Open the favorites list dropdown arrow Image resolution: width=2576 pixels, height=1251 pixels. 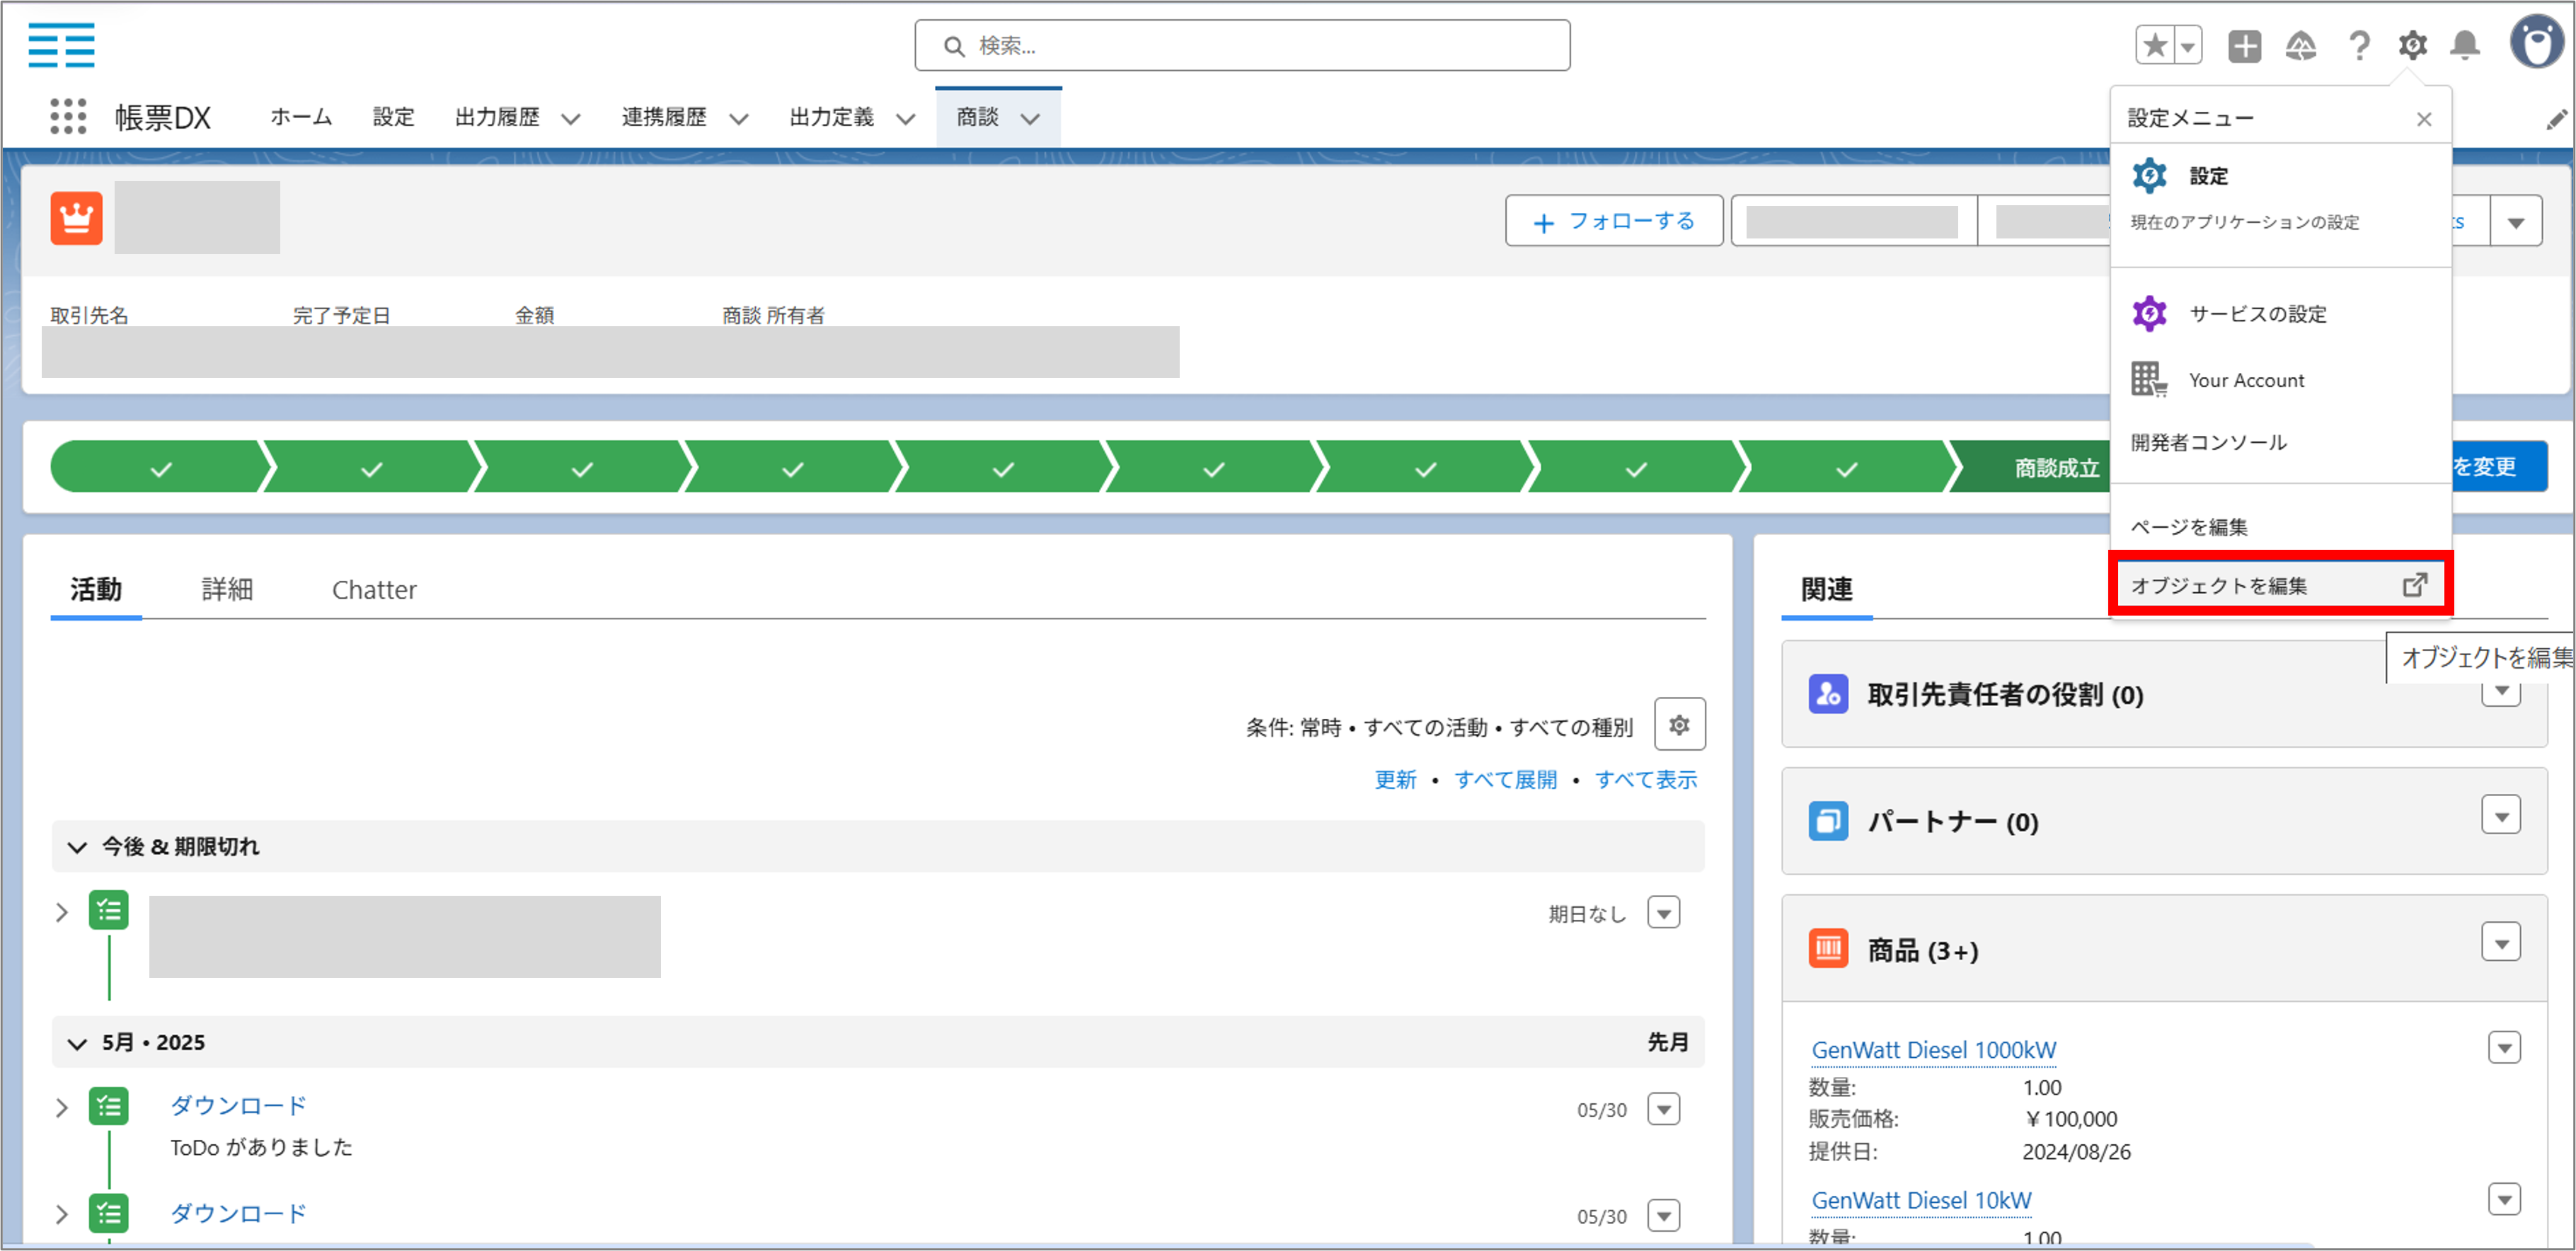(2189, 45)
